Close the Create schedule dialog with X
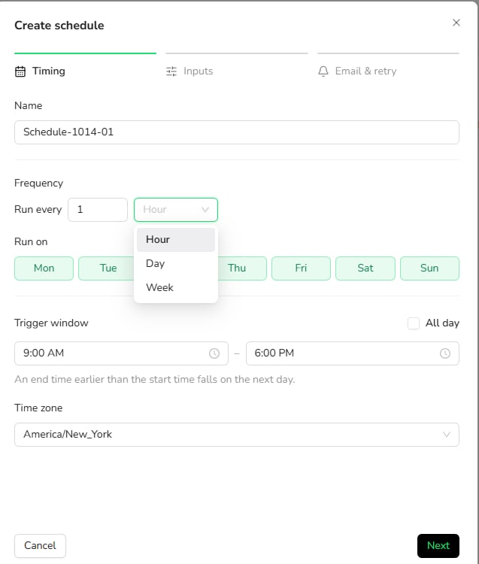 [x=456, y=23]
